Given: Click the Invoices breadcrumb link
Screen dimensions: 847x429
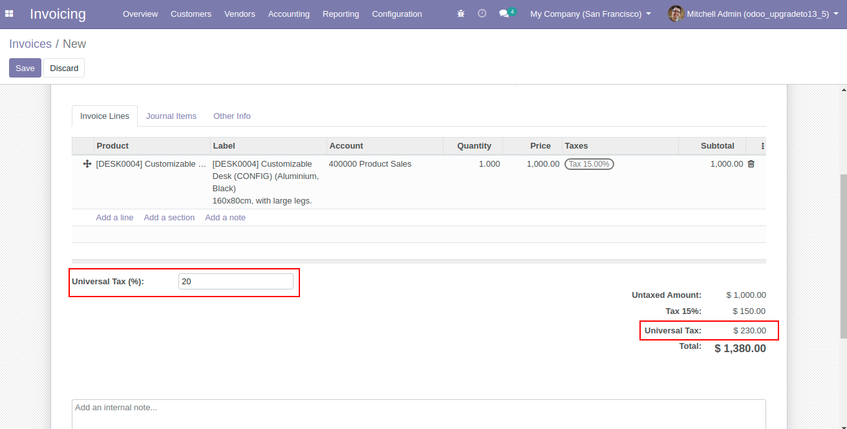Looking at the screenshot, I should pyautogui.click(x=30, y=44).
